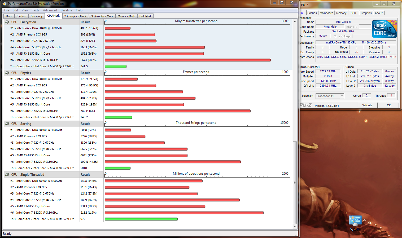Select Encryption row #6 Intel Core i7-5820K
The image size is (402, 238).
point(54,60)
